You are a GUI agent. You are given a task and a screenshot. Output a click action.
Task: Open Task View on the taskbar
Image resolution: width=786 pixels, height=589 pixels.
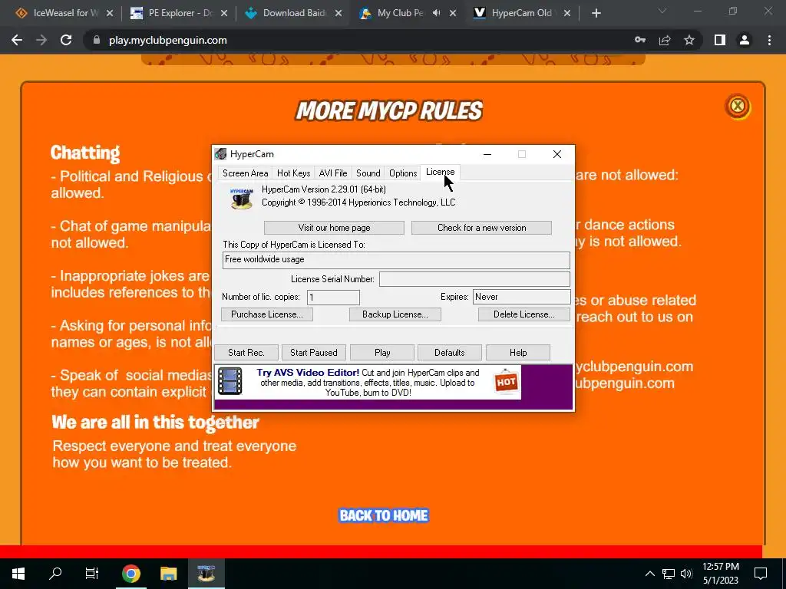(x=92, y=574)
